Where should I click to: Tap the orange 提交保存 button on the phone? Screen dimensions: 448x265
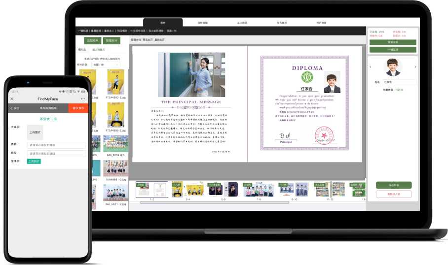[78, 108]
